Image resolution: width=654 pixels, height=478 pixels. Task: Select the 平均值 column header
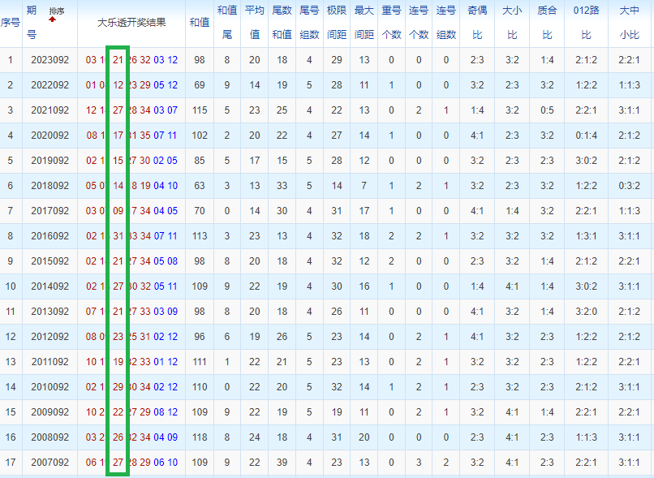(x=255, y=23)
